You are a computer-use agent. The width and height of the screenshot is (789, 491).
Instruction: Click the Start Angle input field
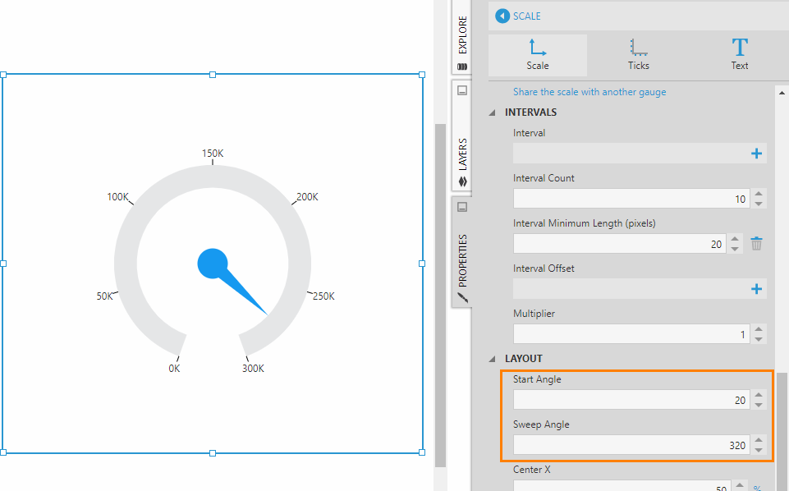pos(631,400)
